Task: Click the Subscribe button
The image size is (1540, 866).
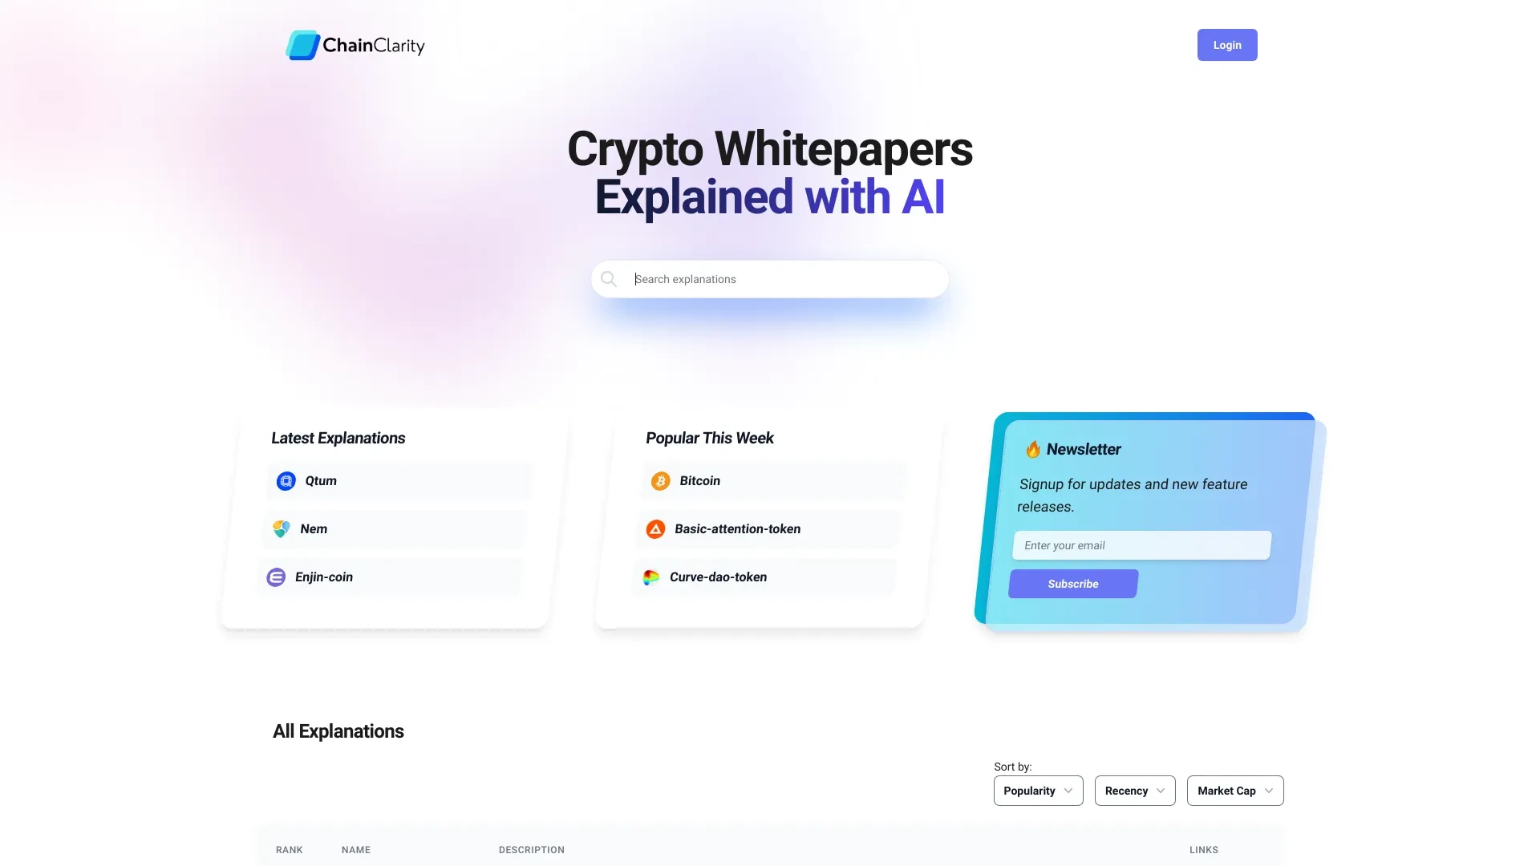Action: 1073,584
